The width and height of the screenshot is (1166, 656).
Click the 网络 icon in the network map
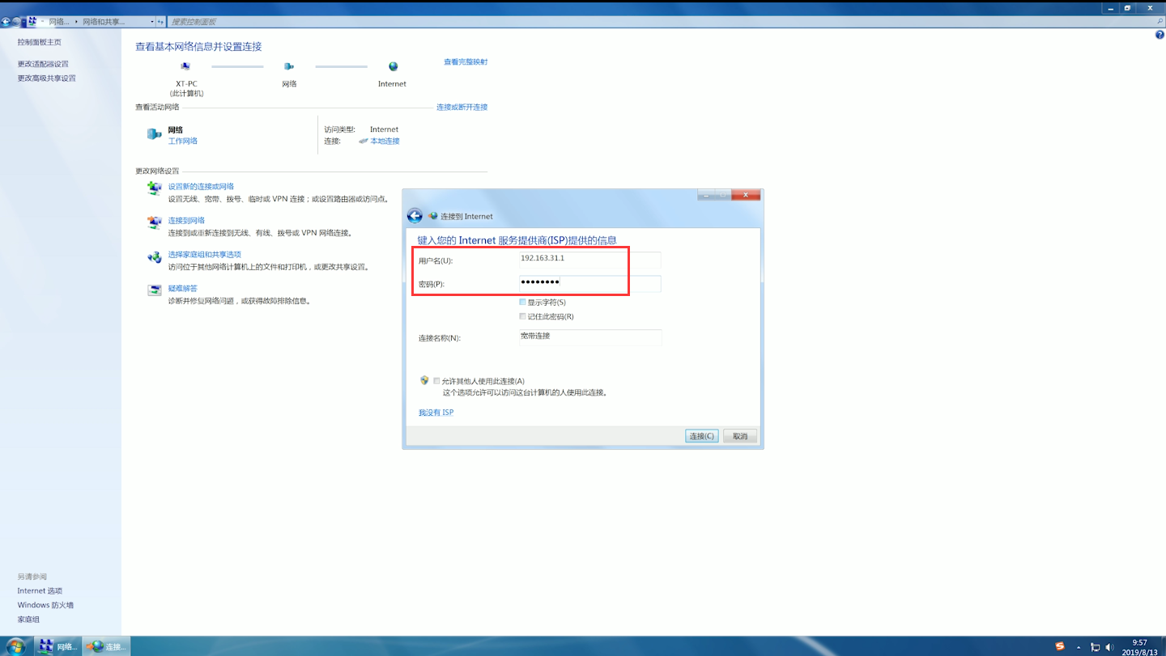(x=289, y=66)
